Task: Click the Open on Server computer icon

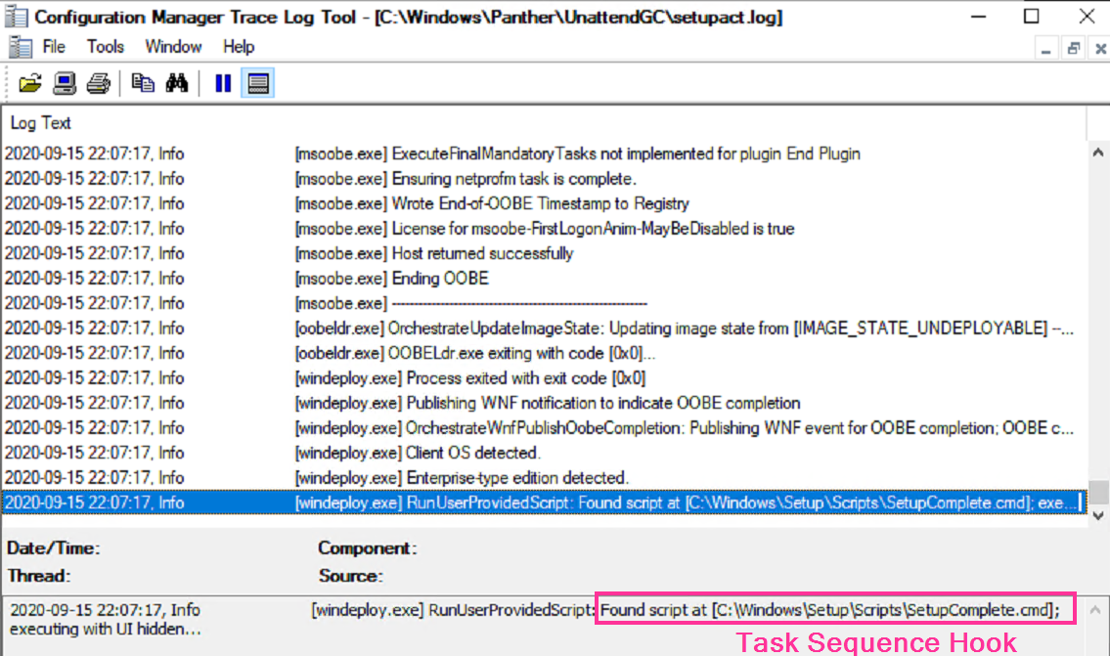Action: (x=65, y=84)
